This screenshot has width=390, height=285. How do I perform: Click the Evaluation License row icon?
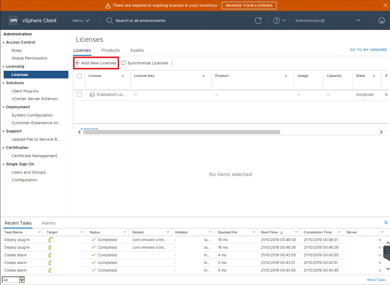[x=92, y=94]
